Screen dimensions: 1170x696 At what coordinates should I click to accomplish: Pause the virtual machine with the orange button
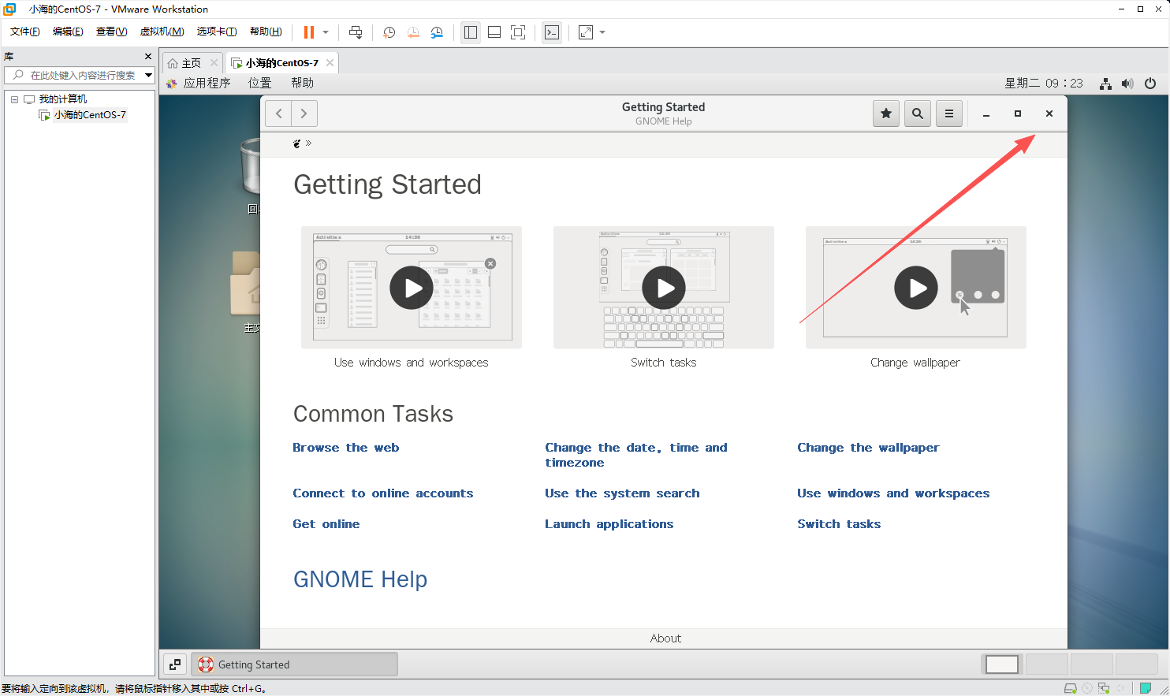309,32
